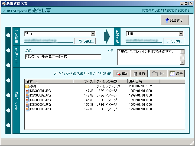
Task: Click the folder icon on 上へ
Action: coord(155,74)
